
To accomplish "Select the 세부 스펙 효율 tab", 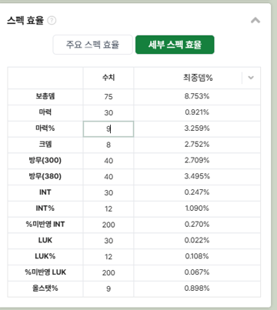I will click(175, 45).
